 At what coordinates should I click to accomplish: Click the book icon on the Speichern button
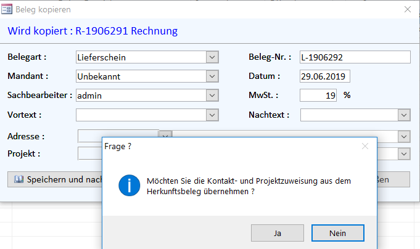click(x=18, y=179)
